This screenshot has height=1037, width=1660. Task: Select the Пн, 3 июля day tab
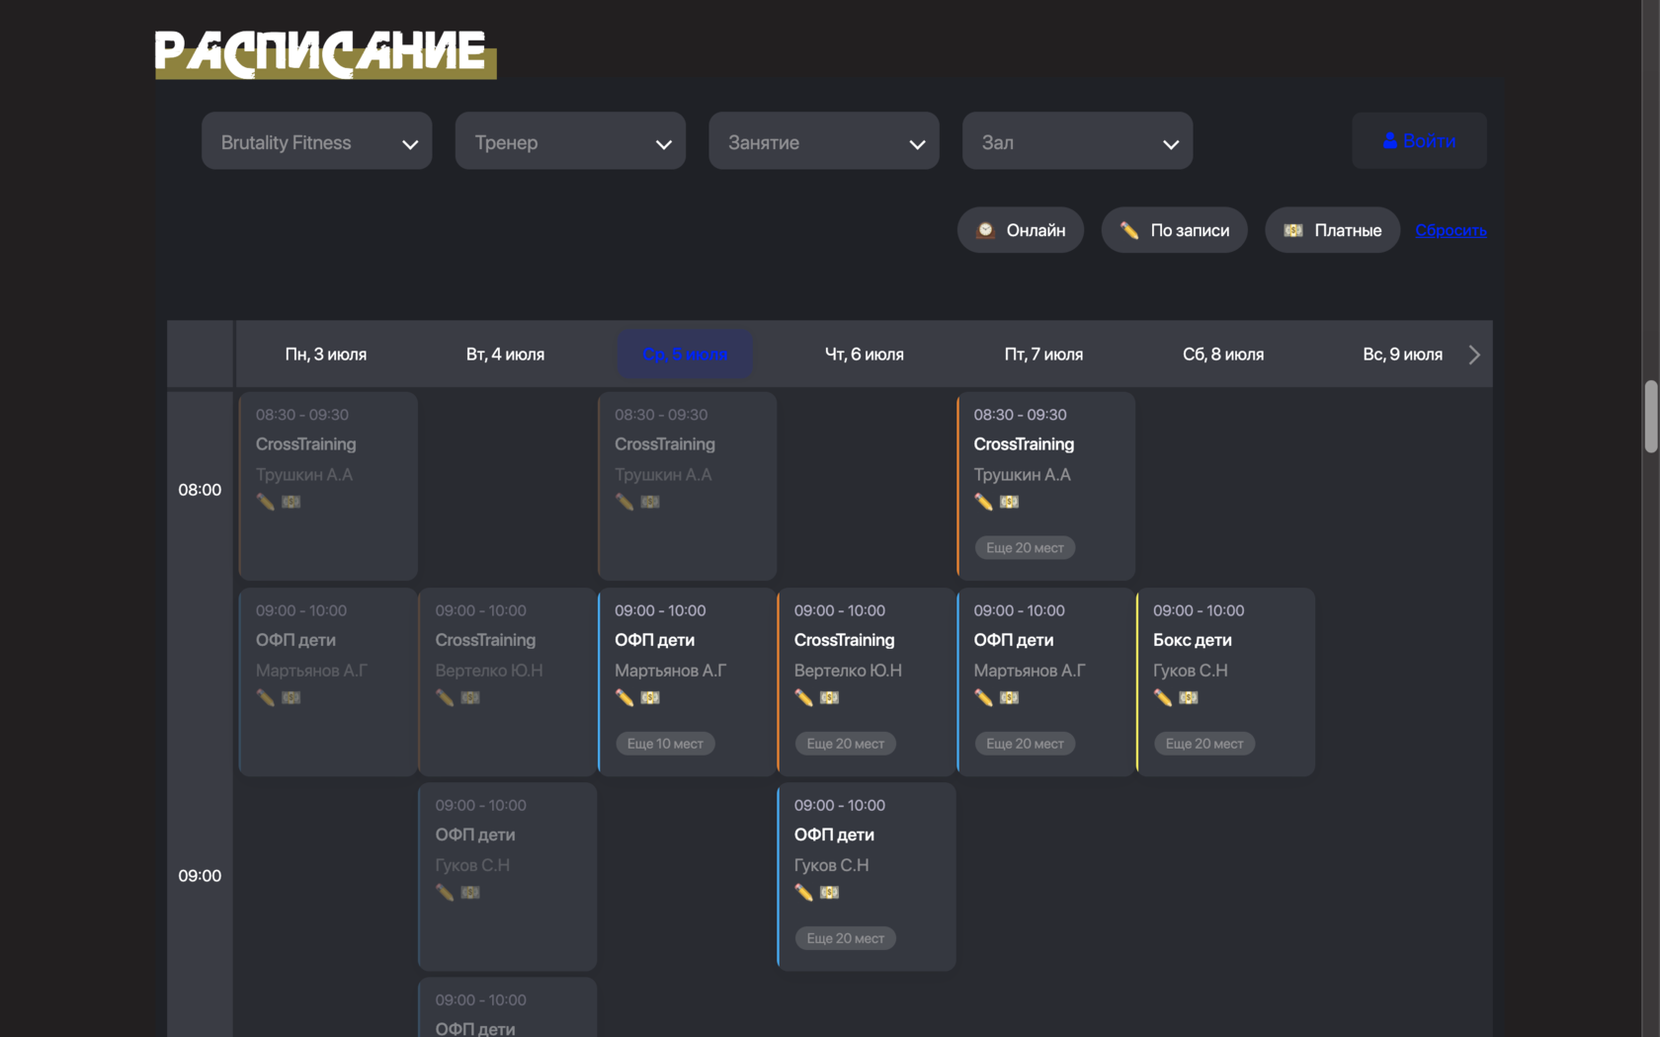(x=326, y=354)
